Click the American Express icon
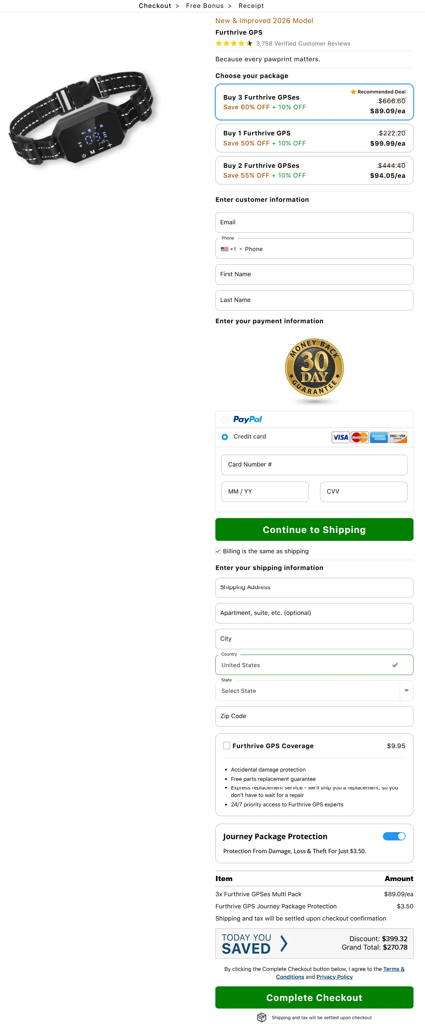 coord(379,437)
